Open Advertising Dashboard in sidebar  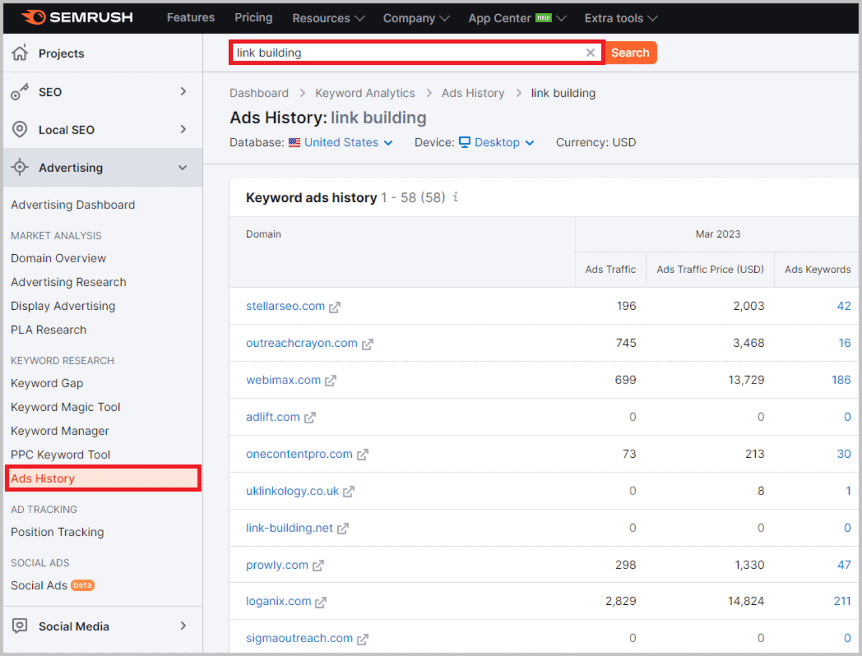point(73,205)
